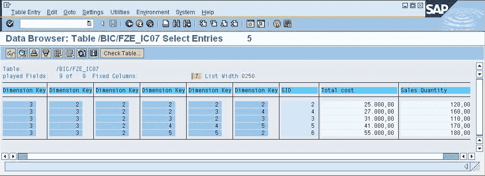Screen dimensions: 485x176
Task: Click the yellow Exit up-arrow icon
Action: tap(140, 24)
